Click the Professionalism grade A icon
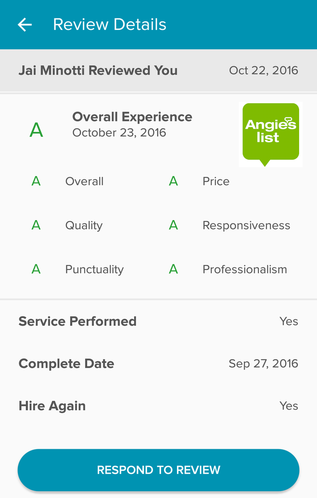This screenshot has width=317, height=498. click(x=173, y=269)
